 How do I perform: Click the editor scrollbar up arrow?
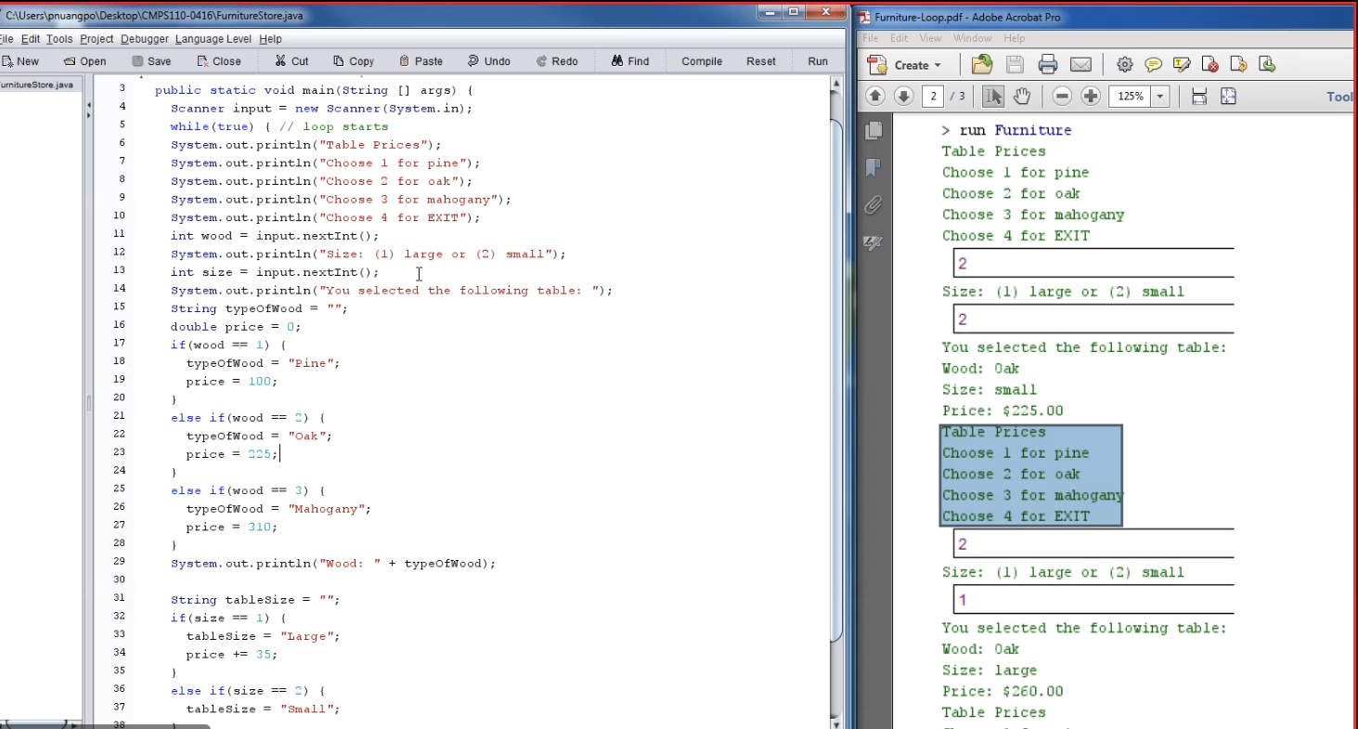tap(837, 84)
